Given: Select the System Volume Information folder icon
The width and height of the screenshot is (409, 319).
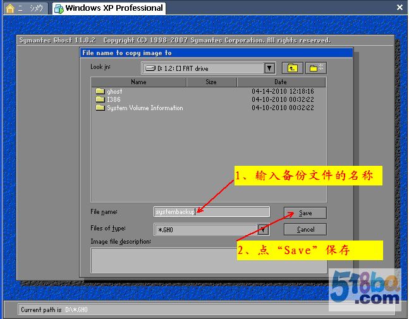Looking at the screenshot, I should pos(100,108).
